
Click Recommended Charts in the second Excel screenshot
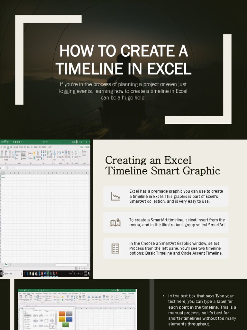[68, 299]
